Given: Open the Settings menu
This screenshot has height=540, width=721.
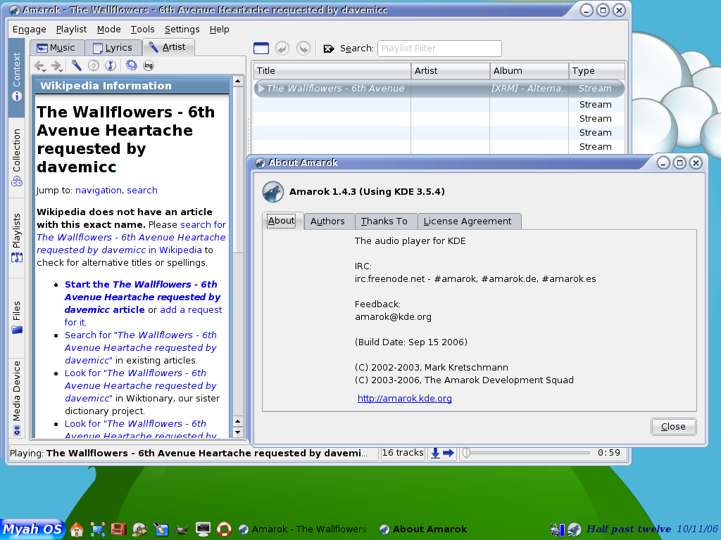Looking at the screenshot, I should click(182, 30).
